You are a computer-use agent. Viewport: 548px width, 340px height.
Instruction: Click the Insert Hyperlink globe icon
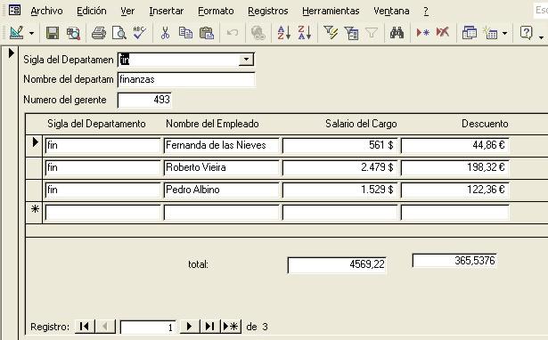(x=258, y=33)
